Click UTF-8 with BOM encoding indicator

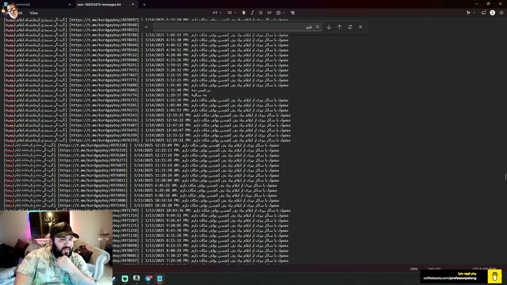tap(484, 269)
